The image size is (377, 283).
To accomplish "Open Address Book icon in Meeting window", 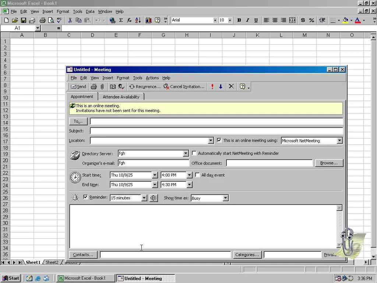I will [113, 87].
